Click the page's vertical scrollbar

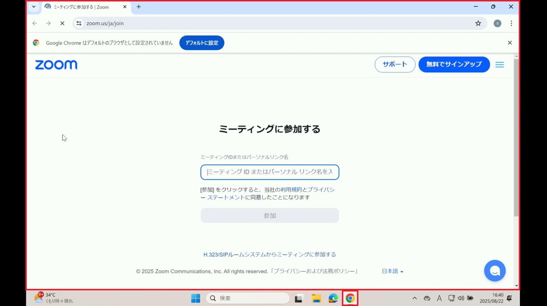[516, 137]
